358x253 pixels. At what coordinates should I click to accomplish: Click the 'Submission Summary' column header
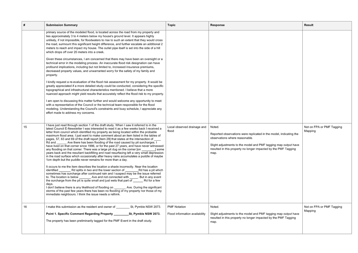(x=105, y=26)
